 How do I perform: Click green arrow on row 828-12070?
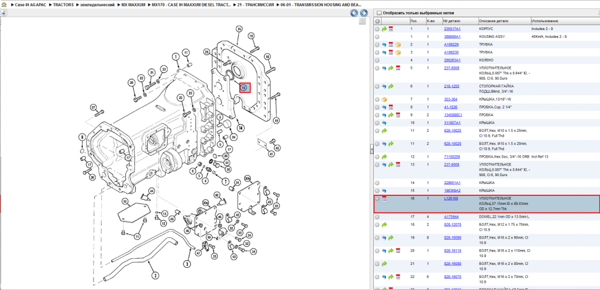point(384,225)
